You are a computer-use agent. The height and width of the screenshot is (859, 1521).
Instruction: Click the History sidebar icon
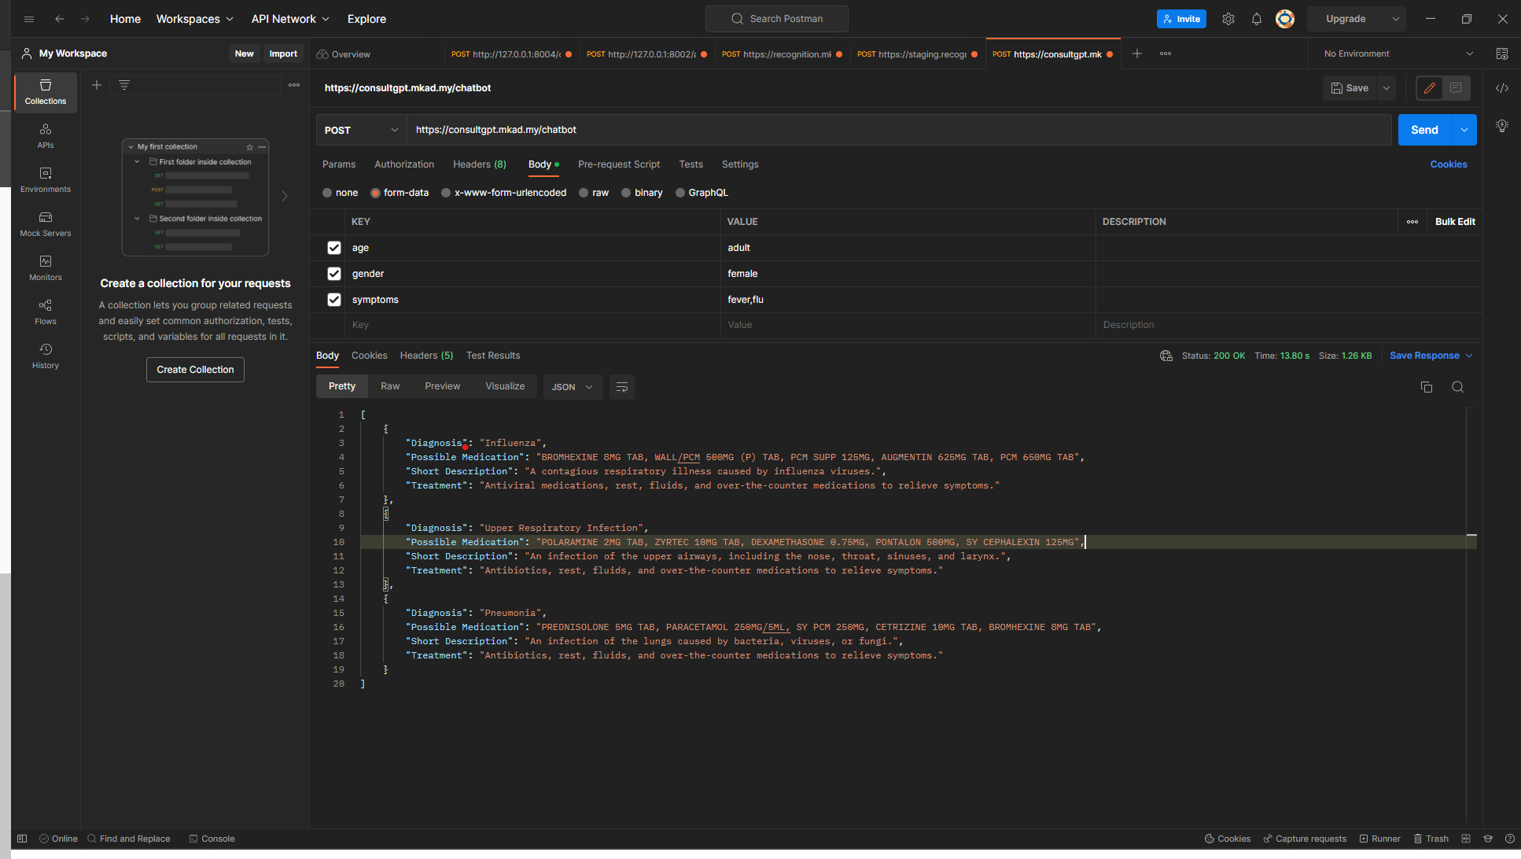46,356
